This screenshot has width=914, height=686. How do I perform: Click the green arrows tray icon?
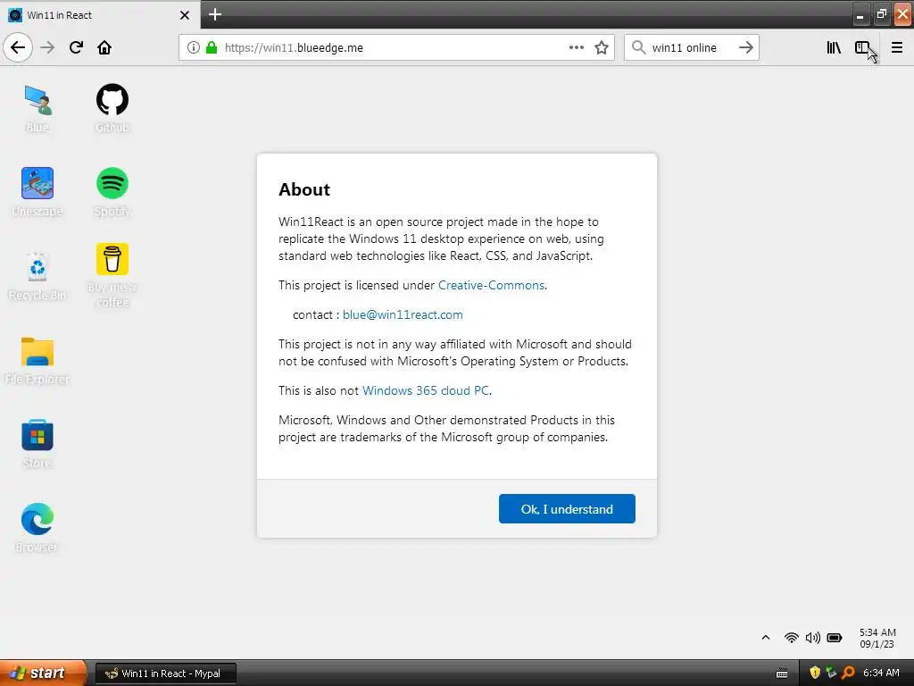pos(831,673)
